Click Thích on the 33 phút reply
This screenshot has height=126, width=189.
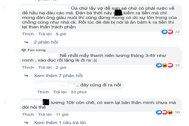(43, 92)
